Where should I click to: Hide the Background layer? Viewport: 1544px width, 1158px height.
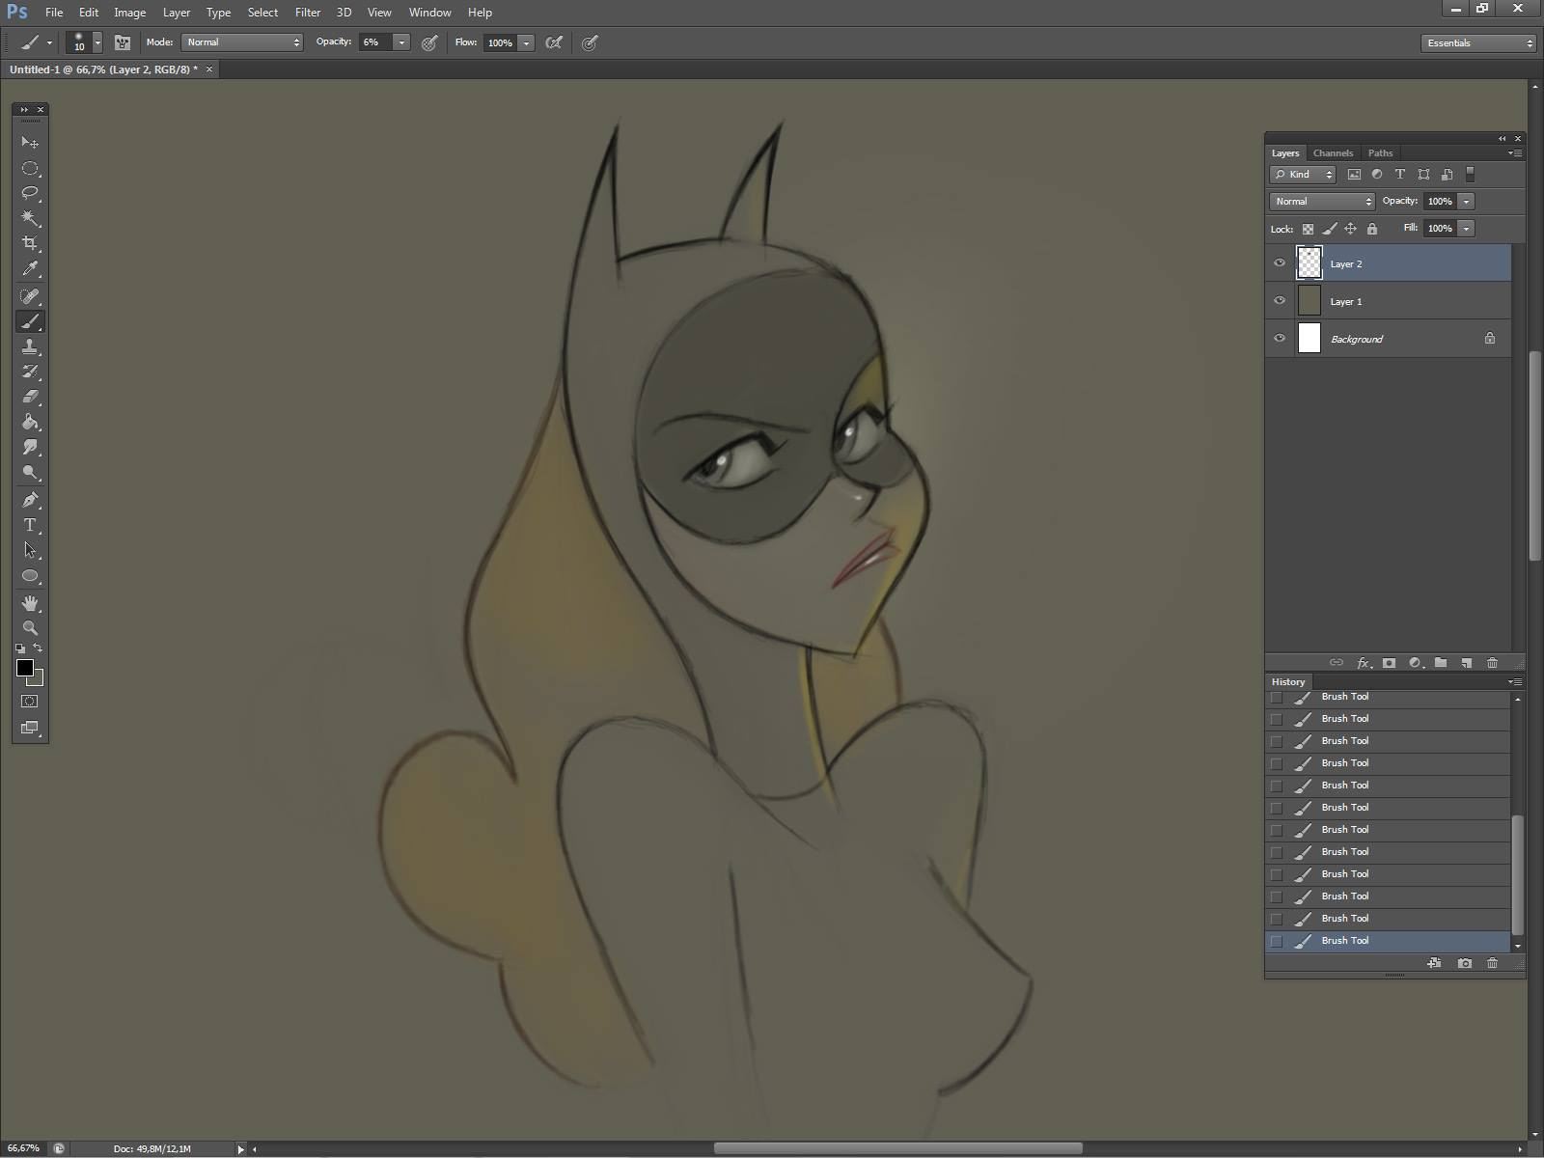click(1280, 339)
